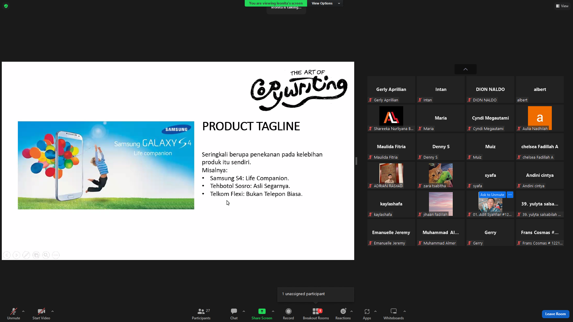This screenshot has width=573, height=322.
Task: Select DION NALDO's participant tile
Action: [490, 89]
